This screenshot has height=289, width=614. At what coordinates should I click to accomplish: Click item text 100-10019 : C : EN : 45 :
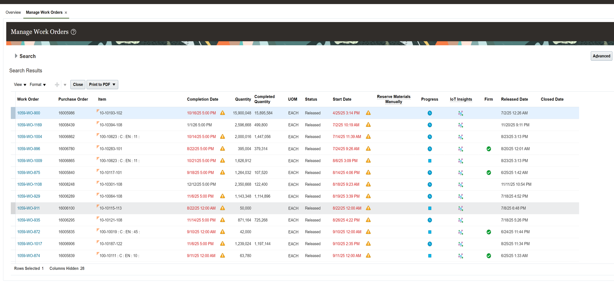120,232
